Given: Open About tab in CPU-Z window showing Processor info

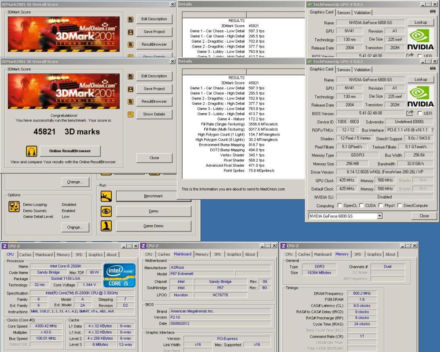Looking at the screenshot, I should tap(111, 255).
